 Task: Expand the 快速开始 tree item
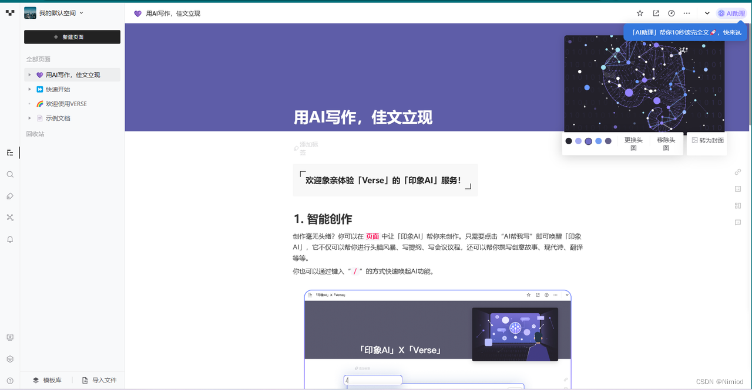[x=30, y=89]
